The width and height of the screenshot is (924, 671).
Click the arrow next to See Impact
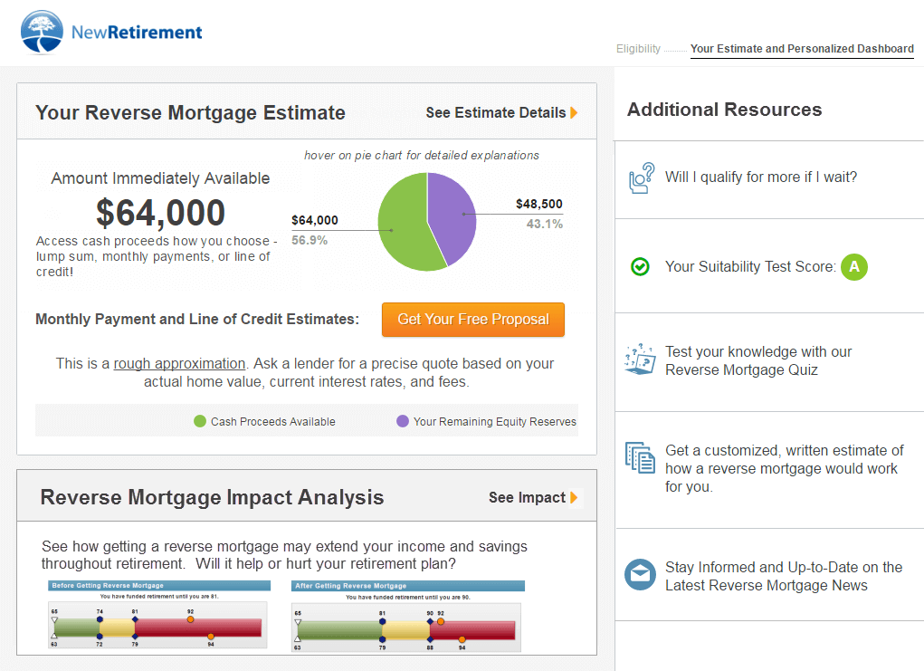[574, 497]
